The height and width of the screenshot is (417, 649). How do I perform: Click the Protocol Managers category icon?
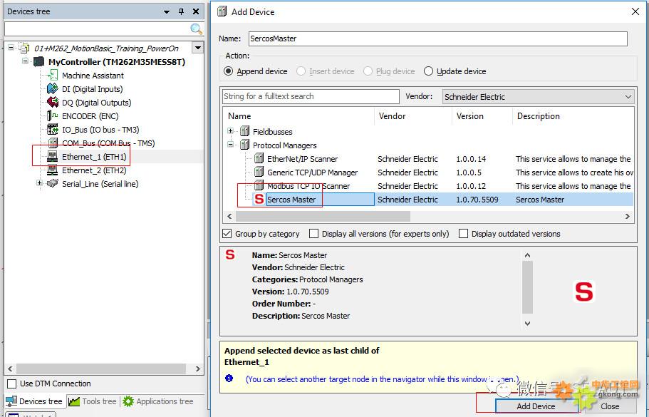click(245, 145)
